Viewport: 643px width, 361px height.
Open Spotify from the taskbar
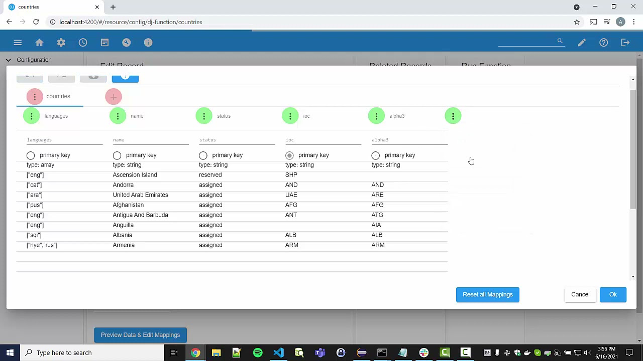(258, 352)
